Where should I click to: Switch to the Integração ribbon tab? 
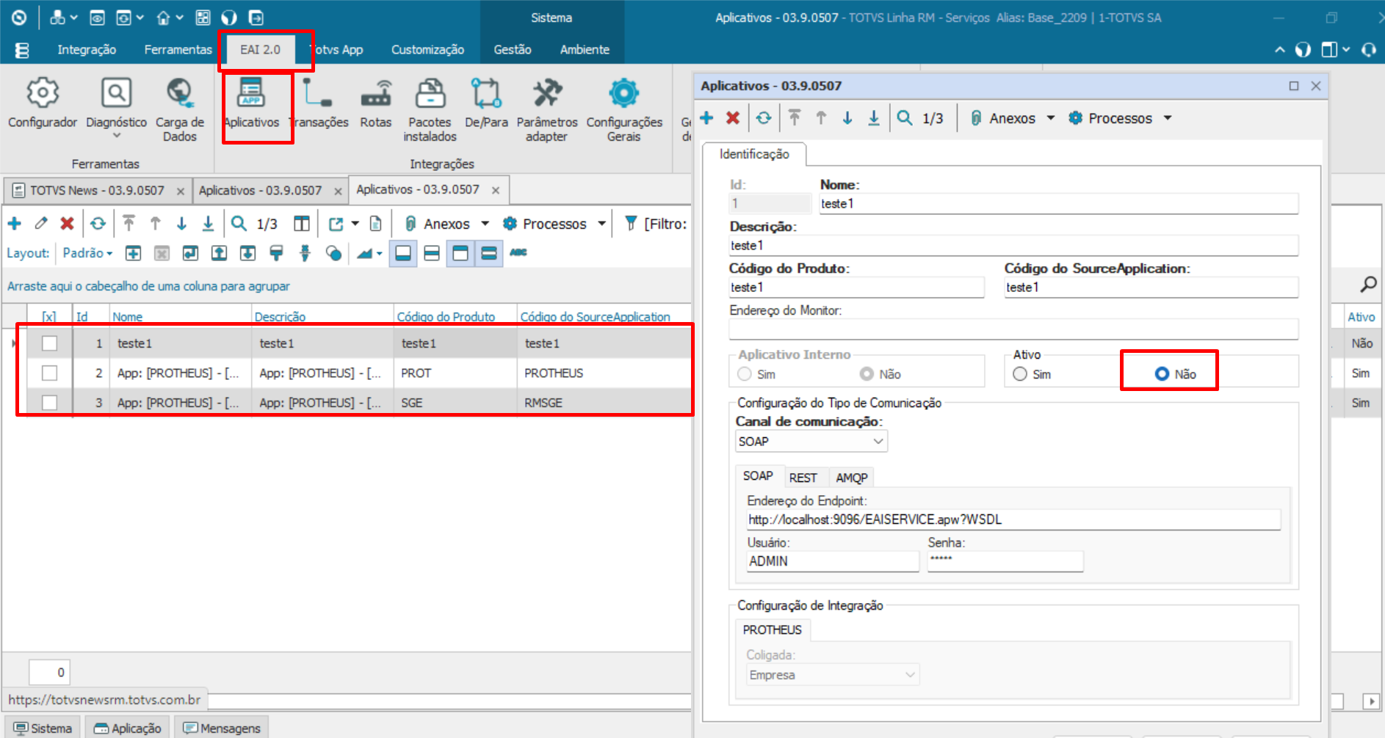(87, 50)
